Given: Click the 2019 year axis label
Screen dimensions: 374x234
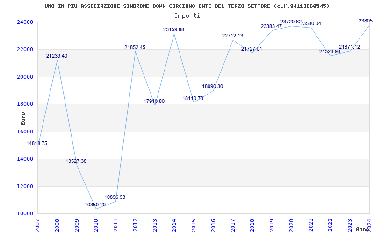Looking at the screenshot, I should click(x=272, y=226).
